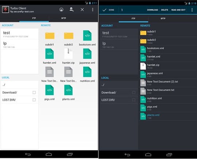Open the Turbo Client lightning app icon
The width and height of the screenshot is (197, 159).
tap(5, 9)
